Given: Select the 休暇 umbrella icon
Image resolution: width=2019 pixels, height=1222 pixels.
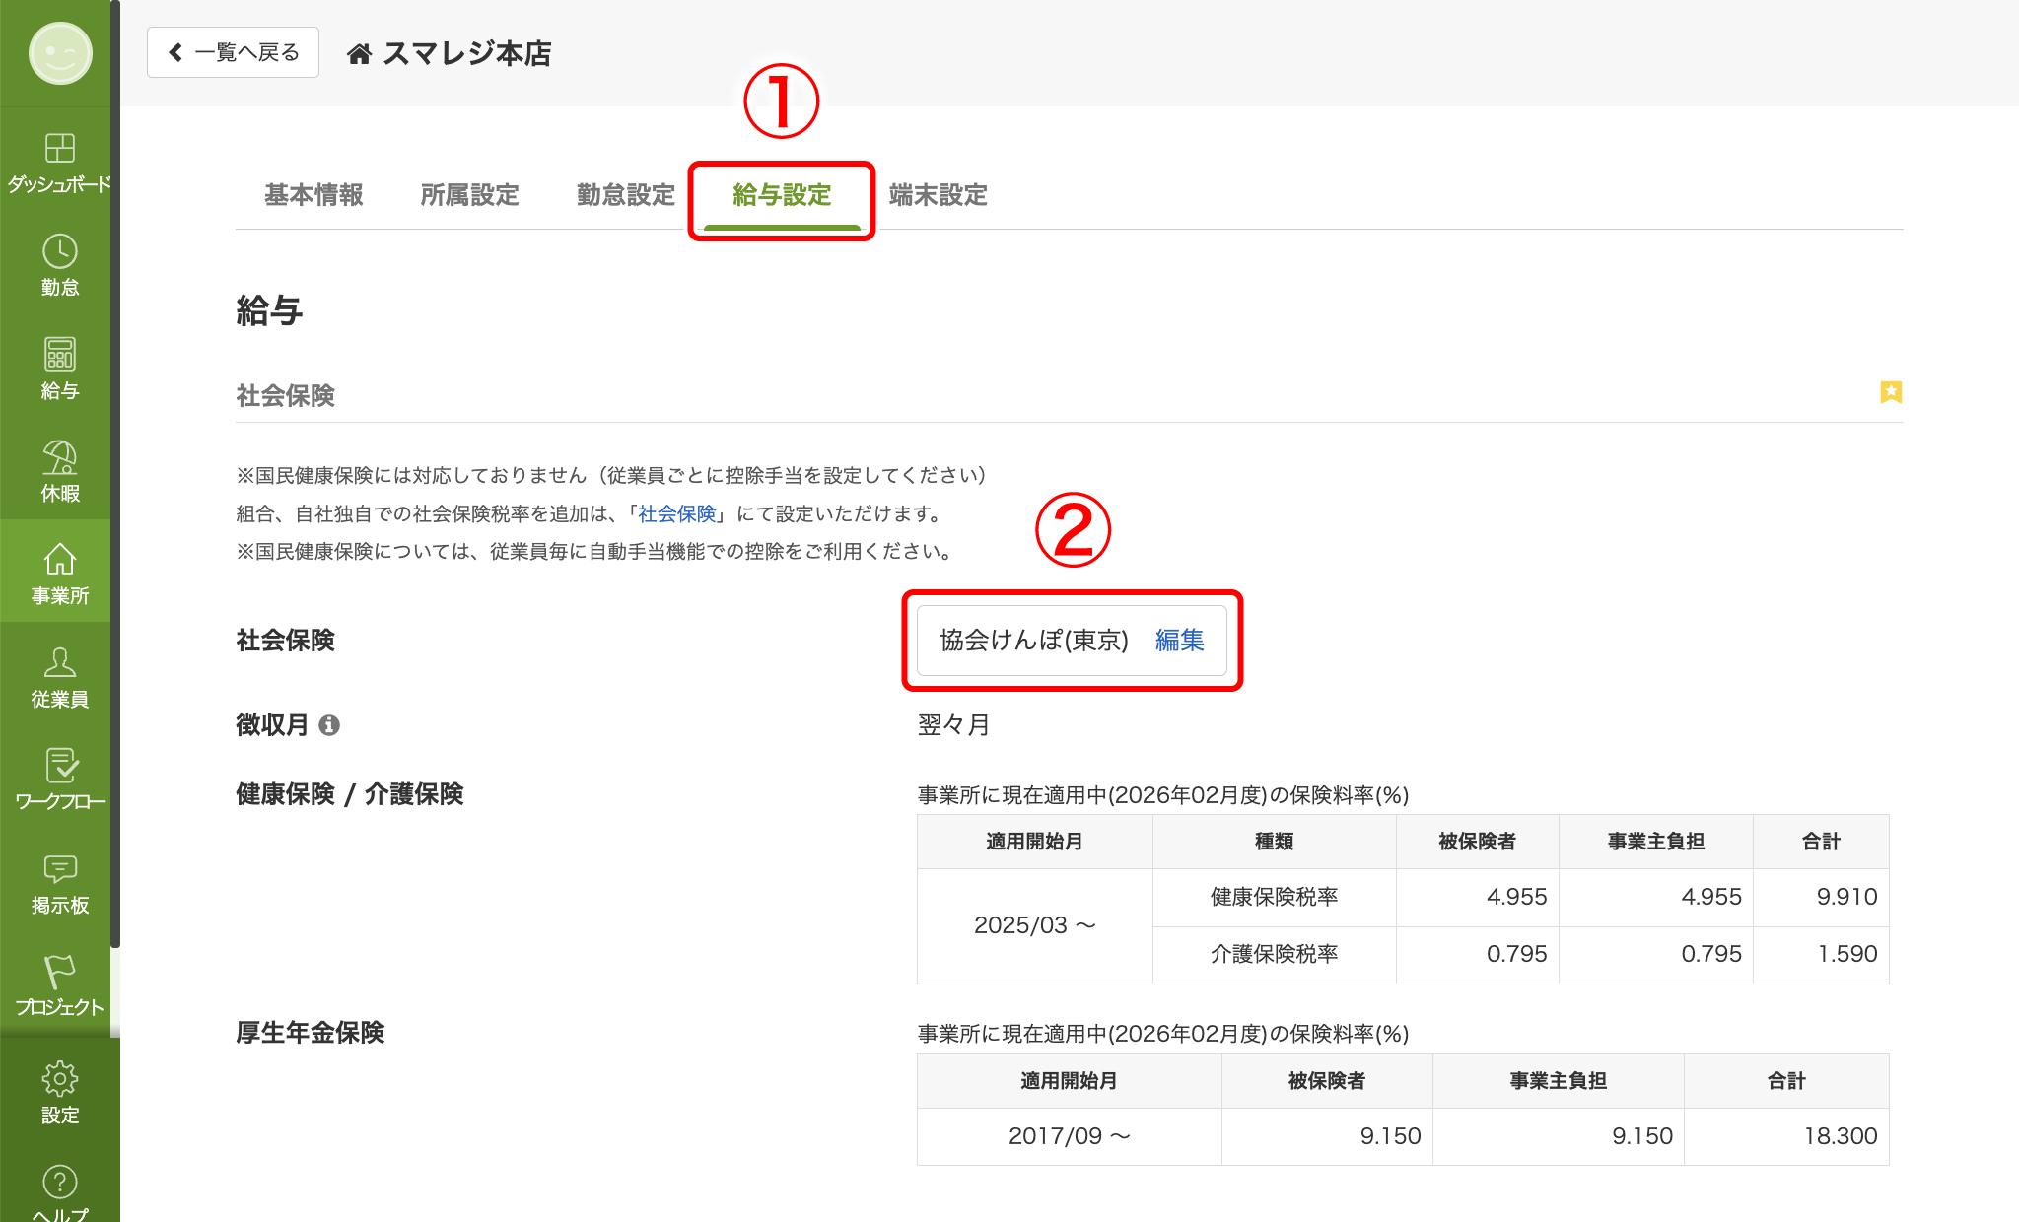Looking at the screenshot, I should pos(59,459).
